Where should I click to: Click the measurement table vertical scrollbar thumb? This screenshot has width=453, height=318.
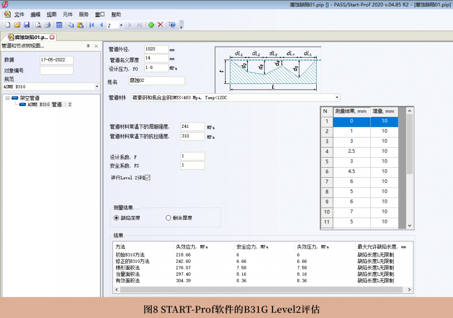[409, 144]
